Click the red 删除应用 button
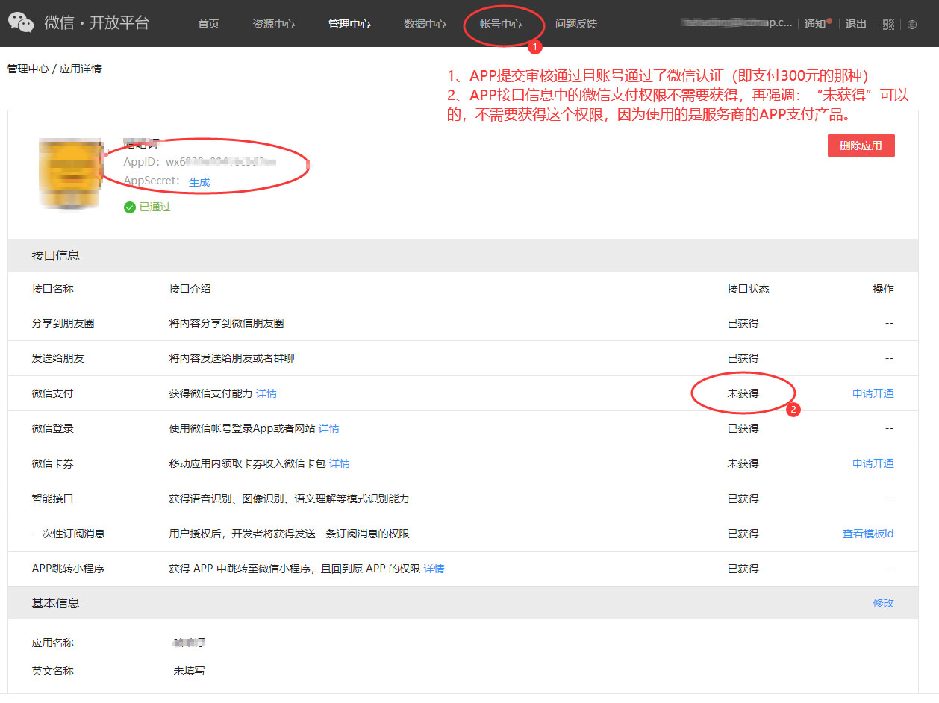Image resolution: width=939 pixels, height=703 pixels. [861, 146]
